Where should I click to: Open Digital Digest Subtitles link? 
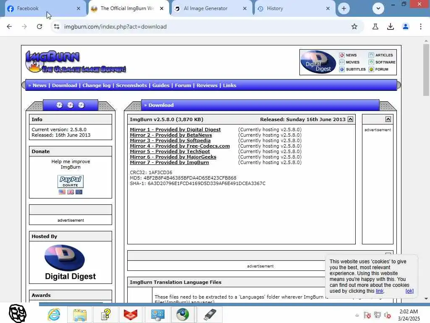pyautogui.click(x=353, y=69)
